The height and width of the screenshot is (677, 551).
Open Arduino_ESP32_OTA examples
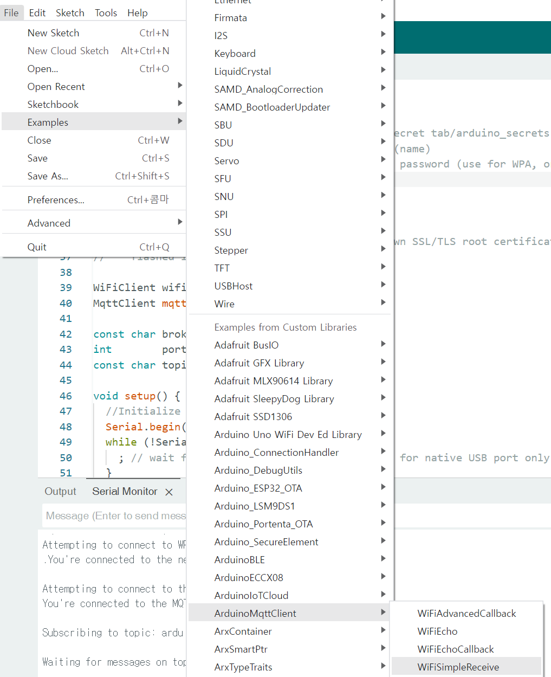(x=290, y=488)
